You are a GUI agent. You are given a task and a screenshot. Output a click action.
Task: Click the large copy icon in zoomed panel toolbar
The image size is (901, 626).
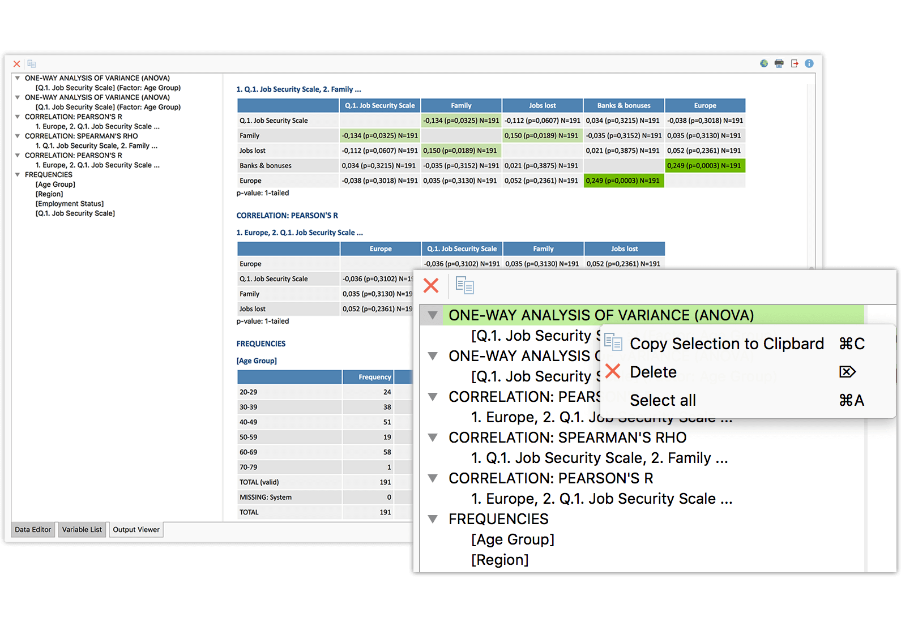point(465,285)
